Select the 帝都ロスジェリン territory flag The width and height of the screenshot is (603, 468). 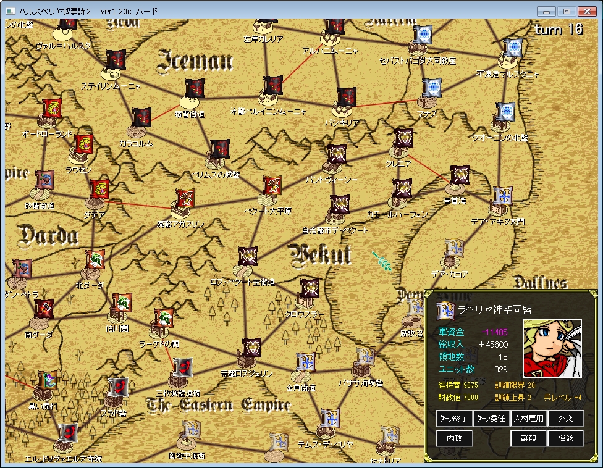click(x=251, y=348)
